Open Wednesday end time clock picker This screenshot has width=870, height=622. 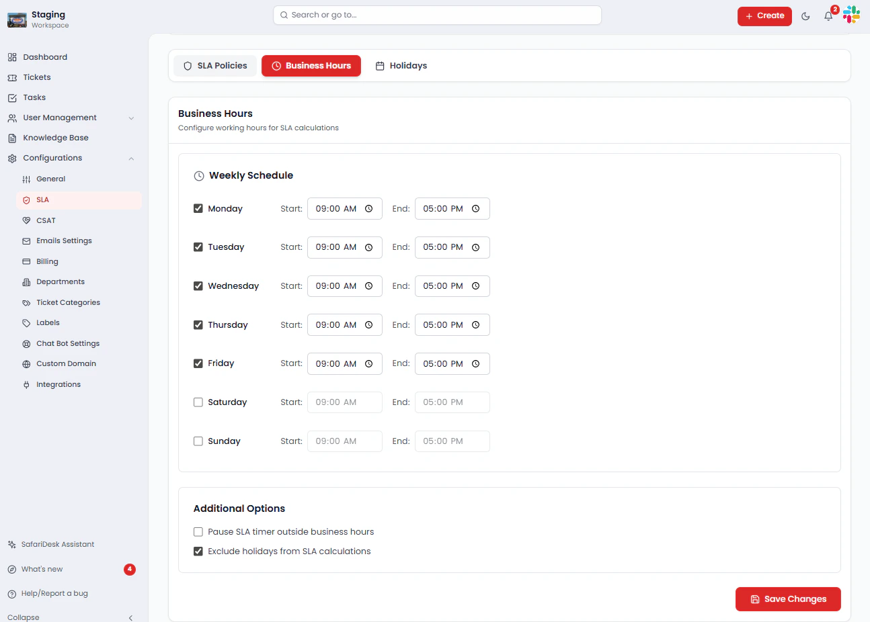(x=475, y=286)
